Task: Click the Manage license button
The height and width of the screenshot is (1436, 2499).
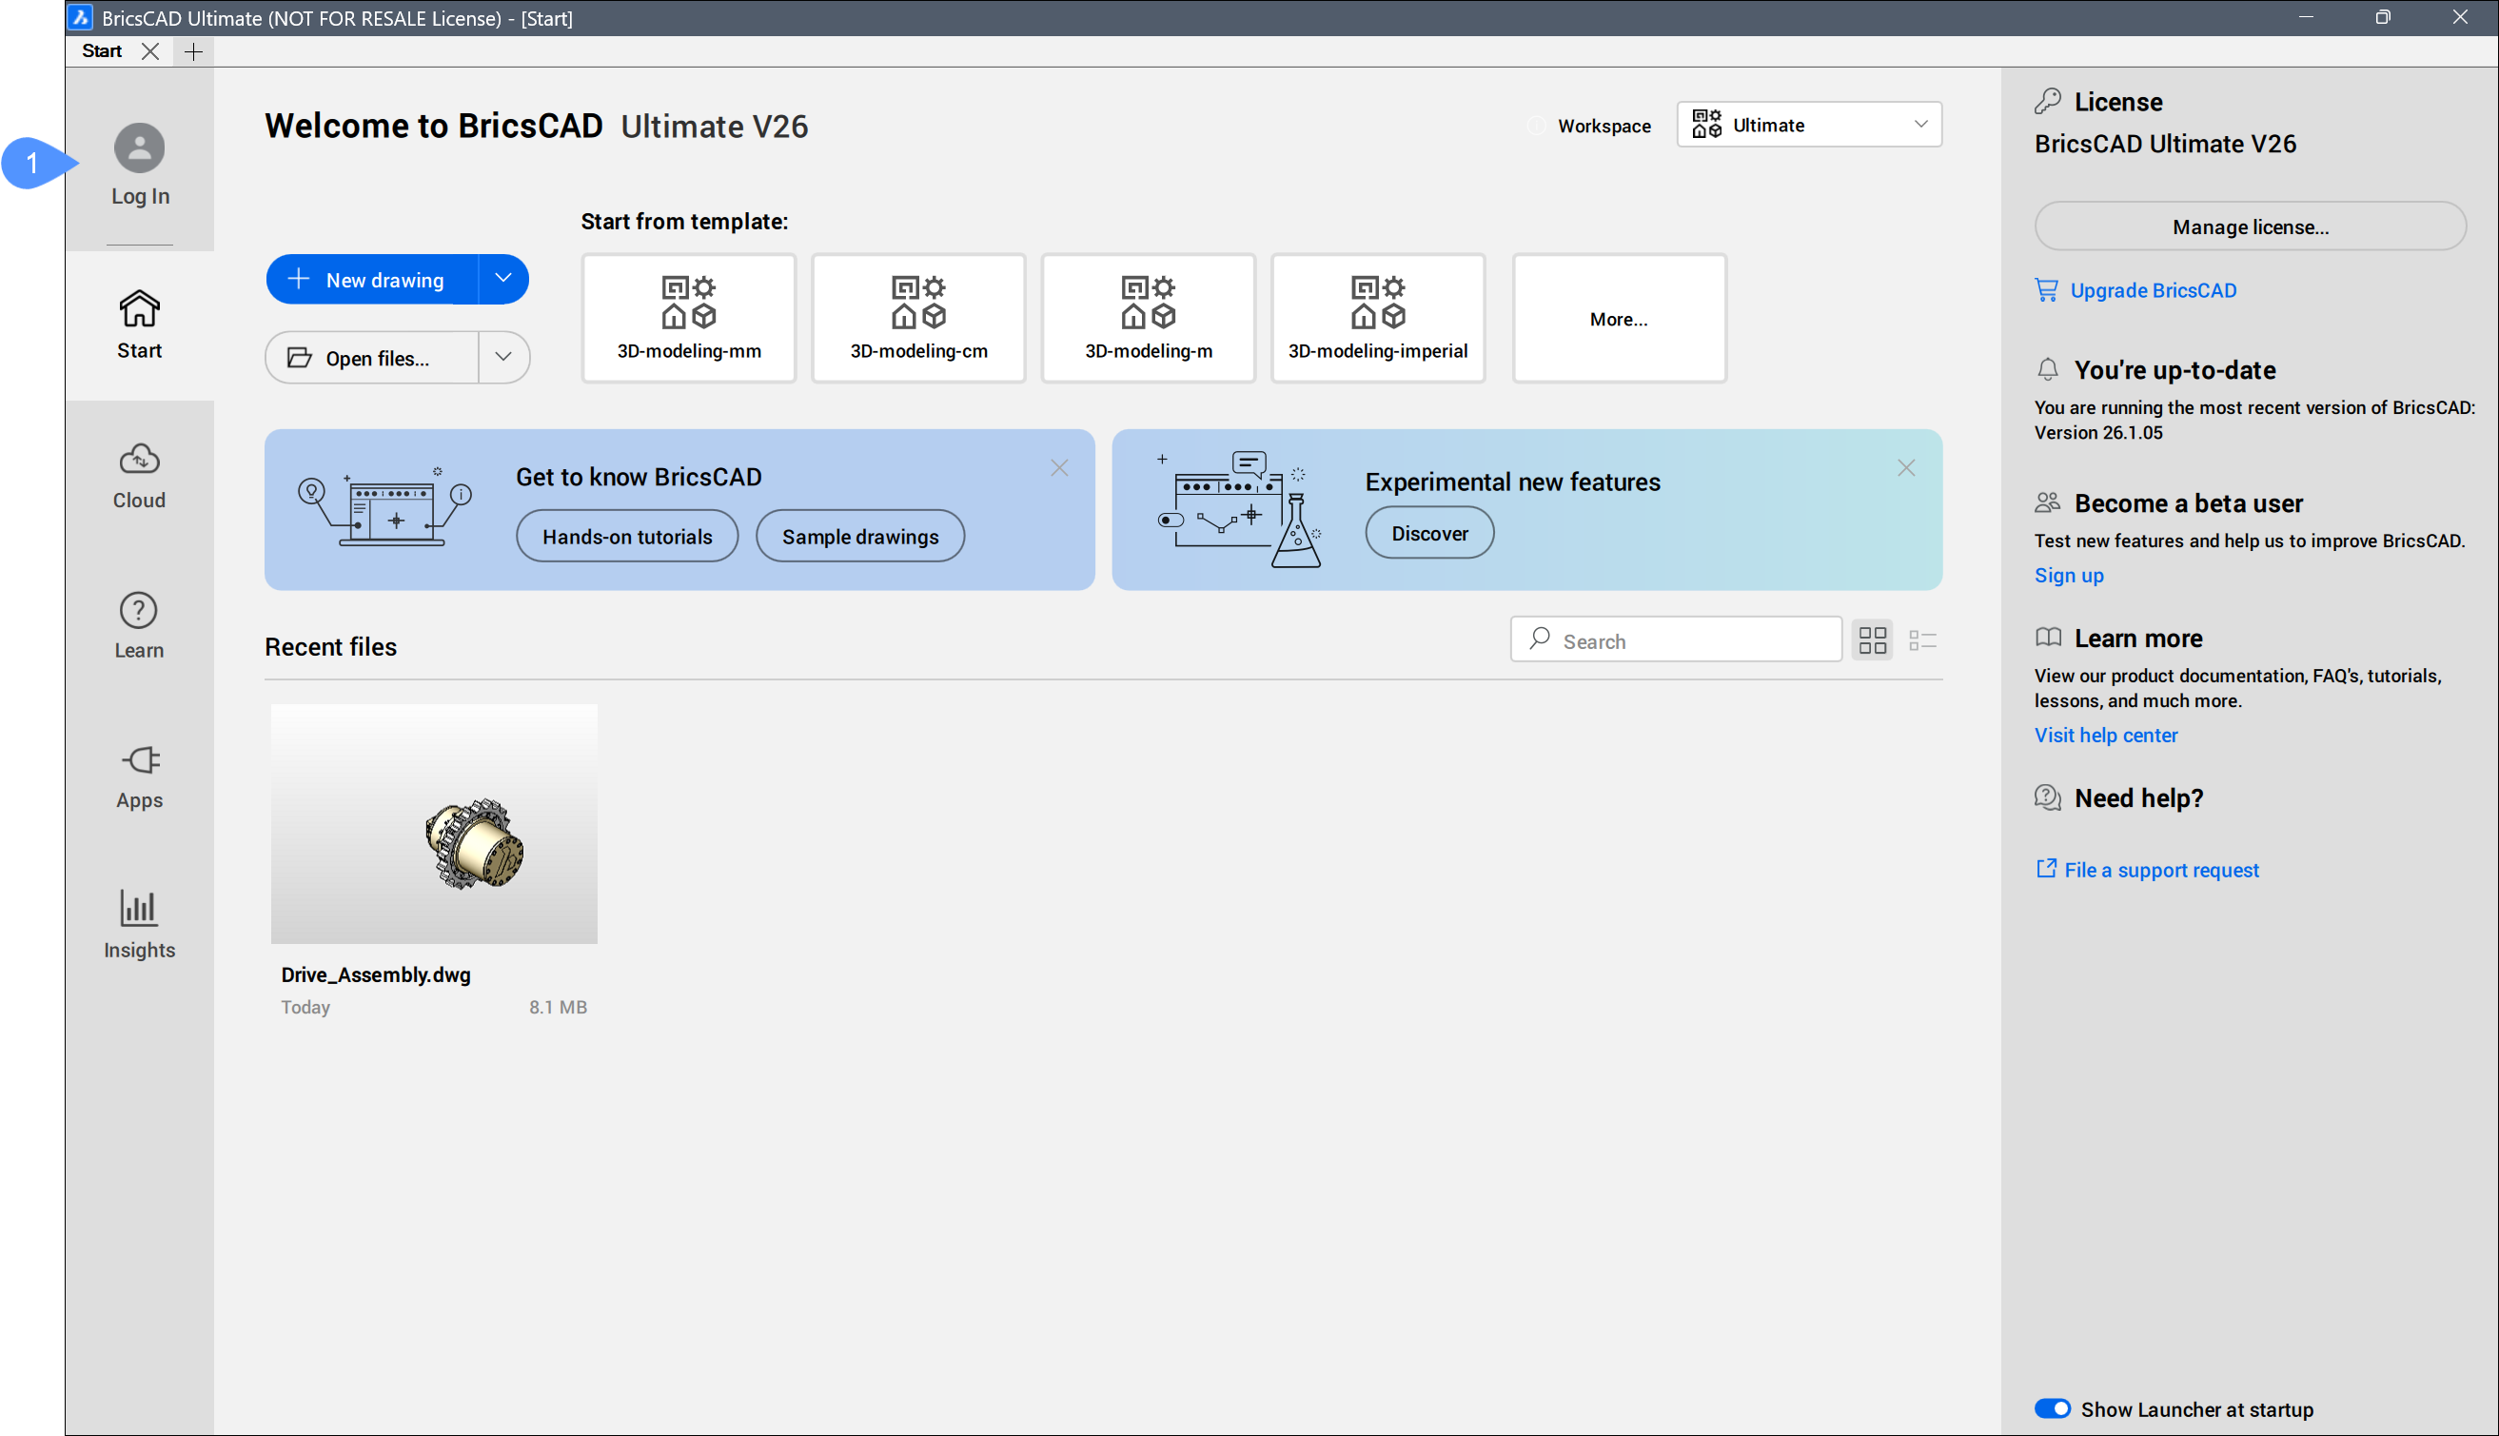Action: click(2250, 226)
